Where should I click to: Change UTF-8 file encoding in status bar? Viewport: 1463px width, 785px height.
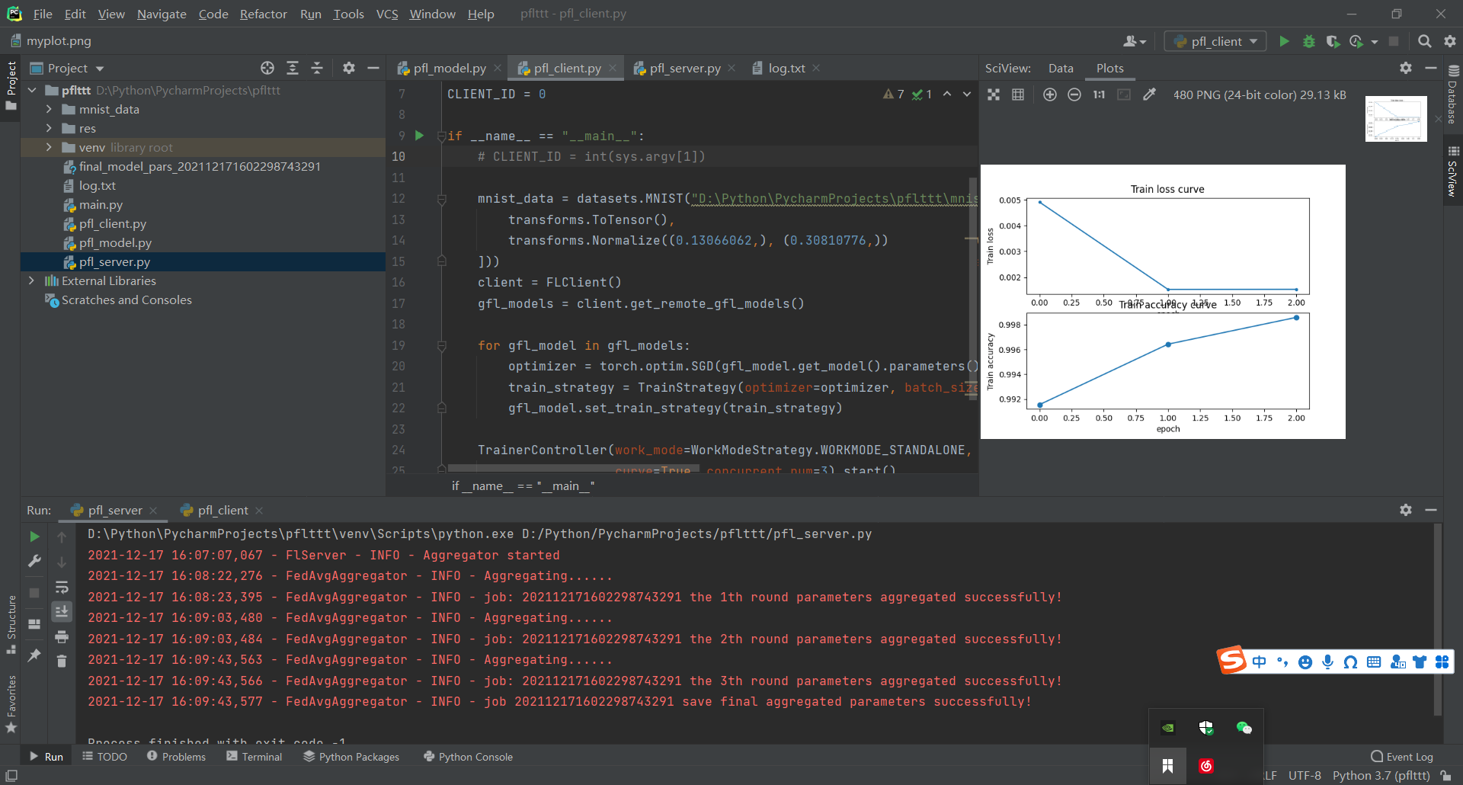click(x=1305, y=775)
